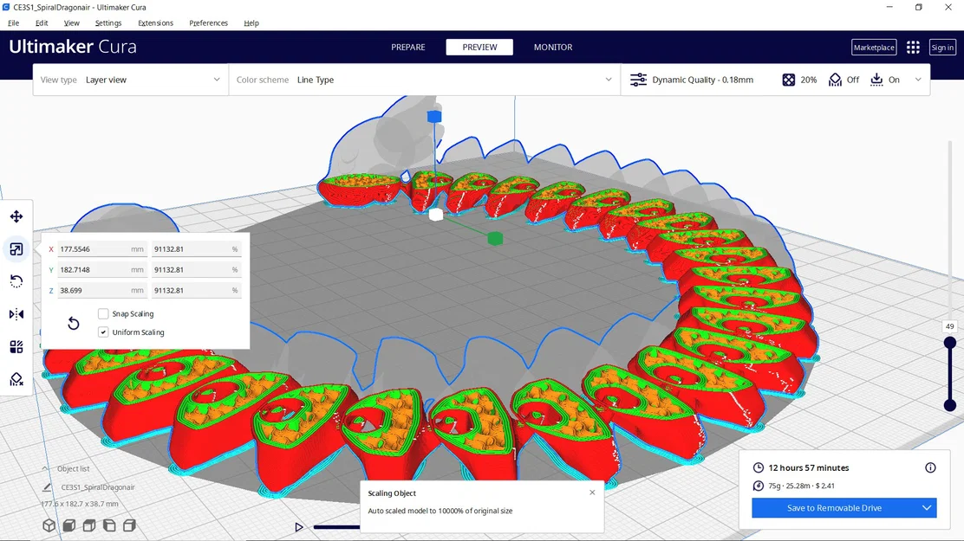The height and width of the screenshot is (541, 964).
Task: Click the Z size mm field
Action: tap(101, 291)
